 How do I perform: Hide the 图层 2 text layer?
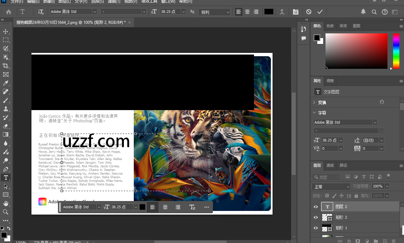click(x=316, y=207)
